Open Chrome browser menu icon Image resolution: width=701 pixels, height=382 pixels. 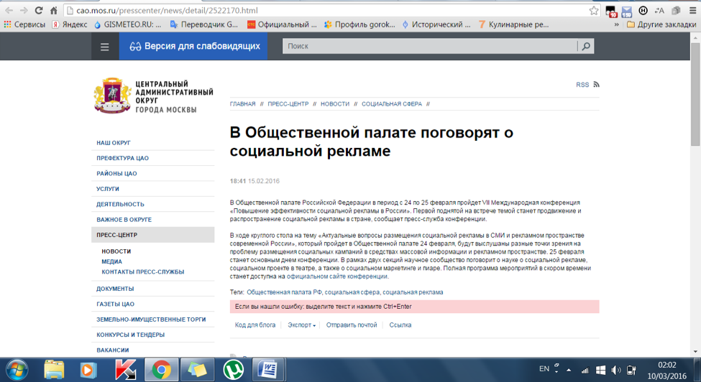pos(692,10)
